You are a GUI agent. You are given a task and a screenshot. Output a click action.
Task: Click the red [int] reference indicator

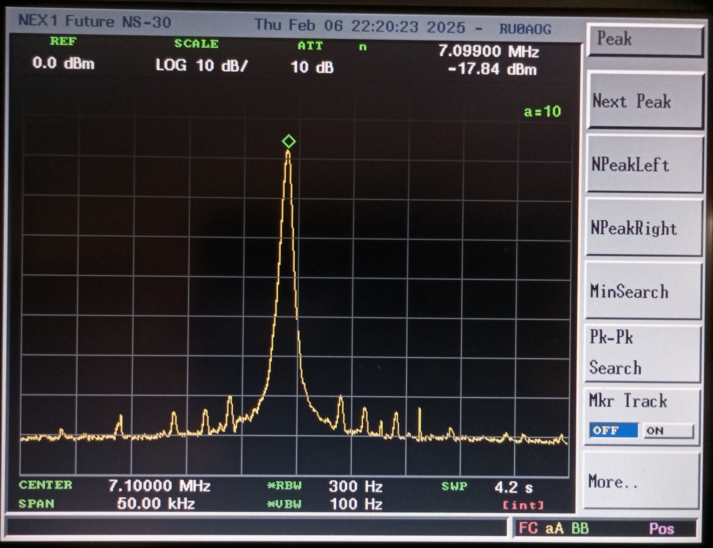[x=523, y=505]
